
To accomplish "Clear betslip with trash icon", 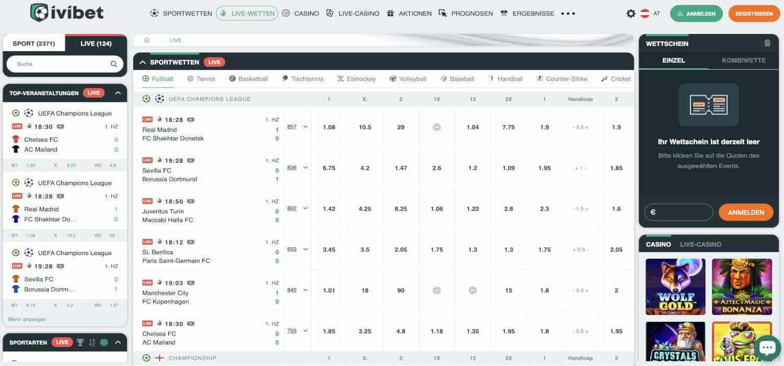I will click(x=767, y=43).
